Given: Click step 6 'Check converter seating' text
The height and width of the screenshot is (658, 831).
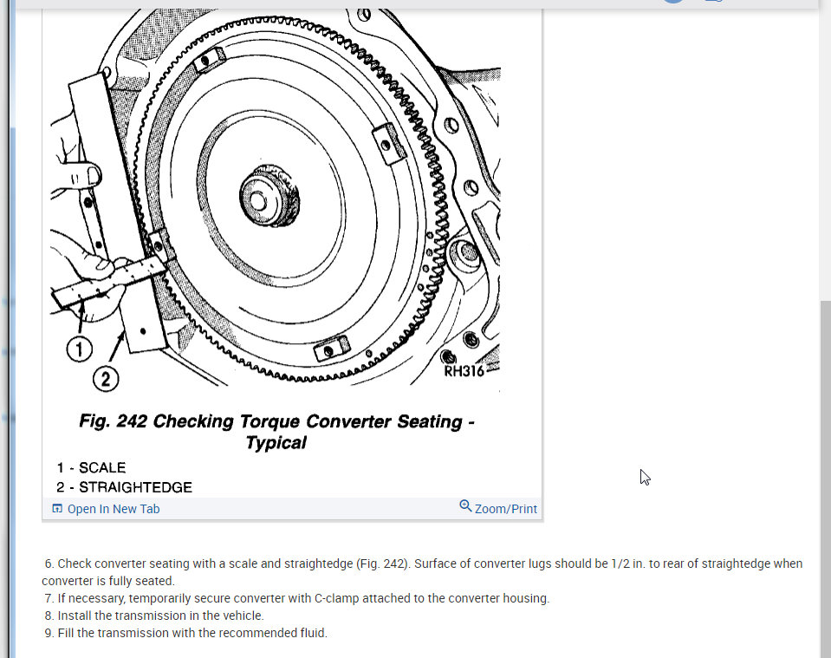Looking at the screenshot, I should [422, 572].
